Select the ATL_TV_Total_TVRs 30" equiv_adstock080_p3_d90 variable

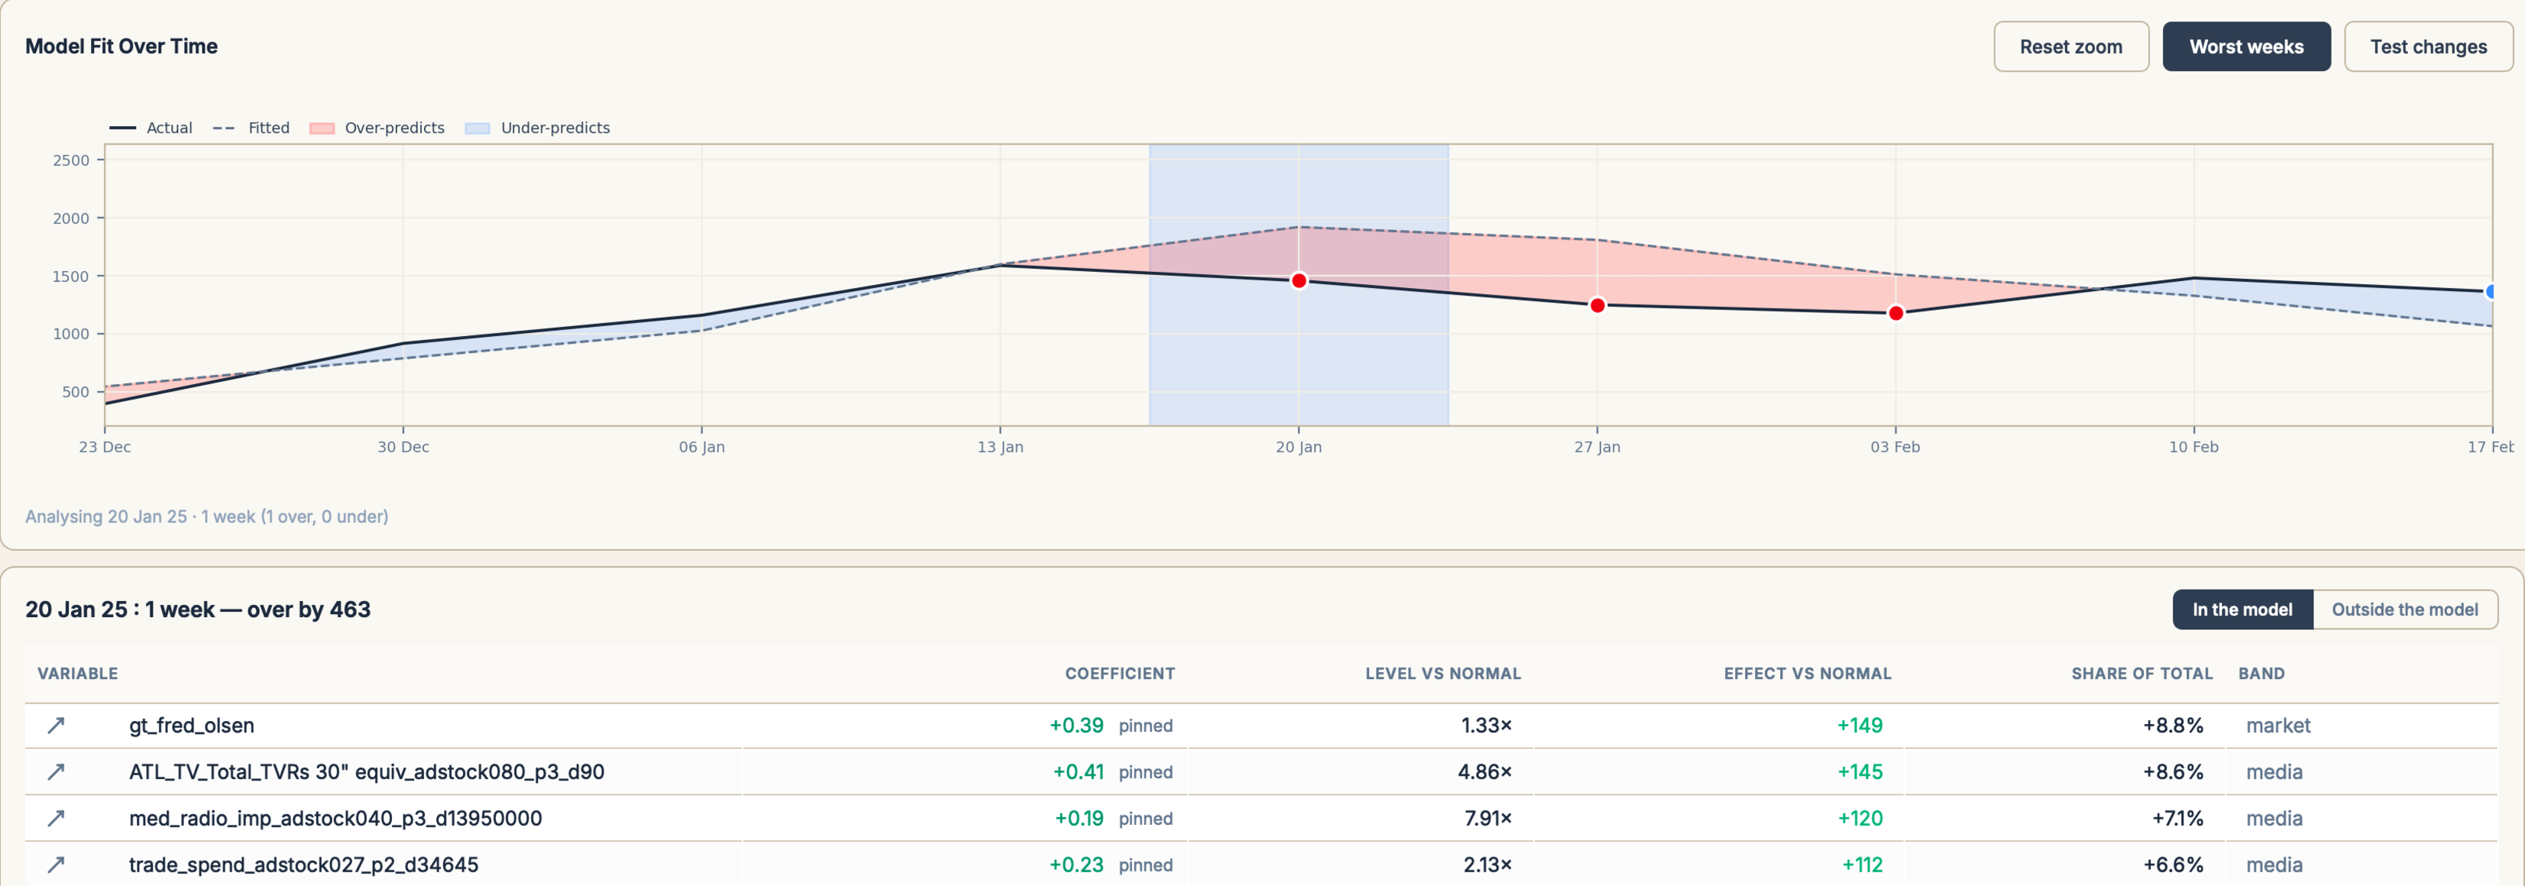coord(367,771)
